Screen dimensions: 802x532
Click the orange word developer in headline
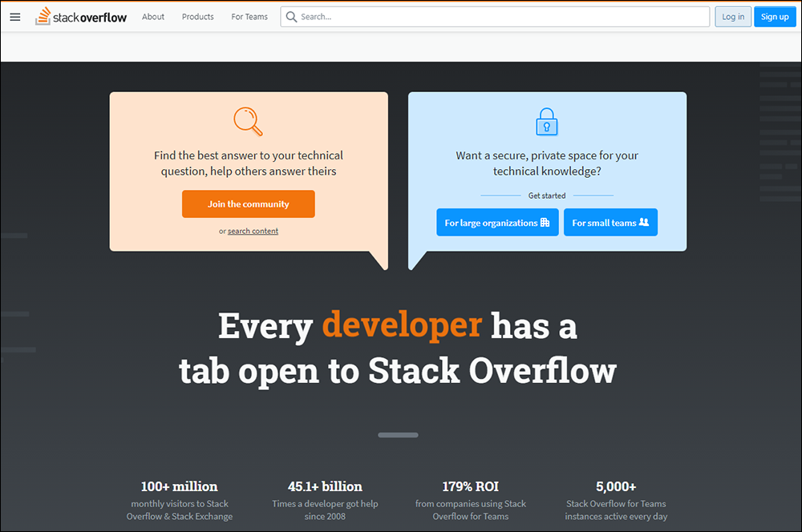click(402, 325)
